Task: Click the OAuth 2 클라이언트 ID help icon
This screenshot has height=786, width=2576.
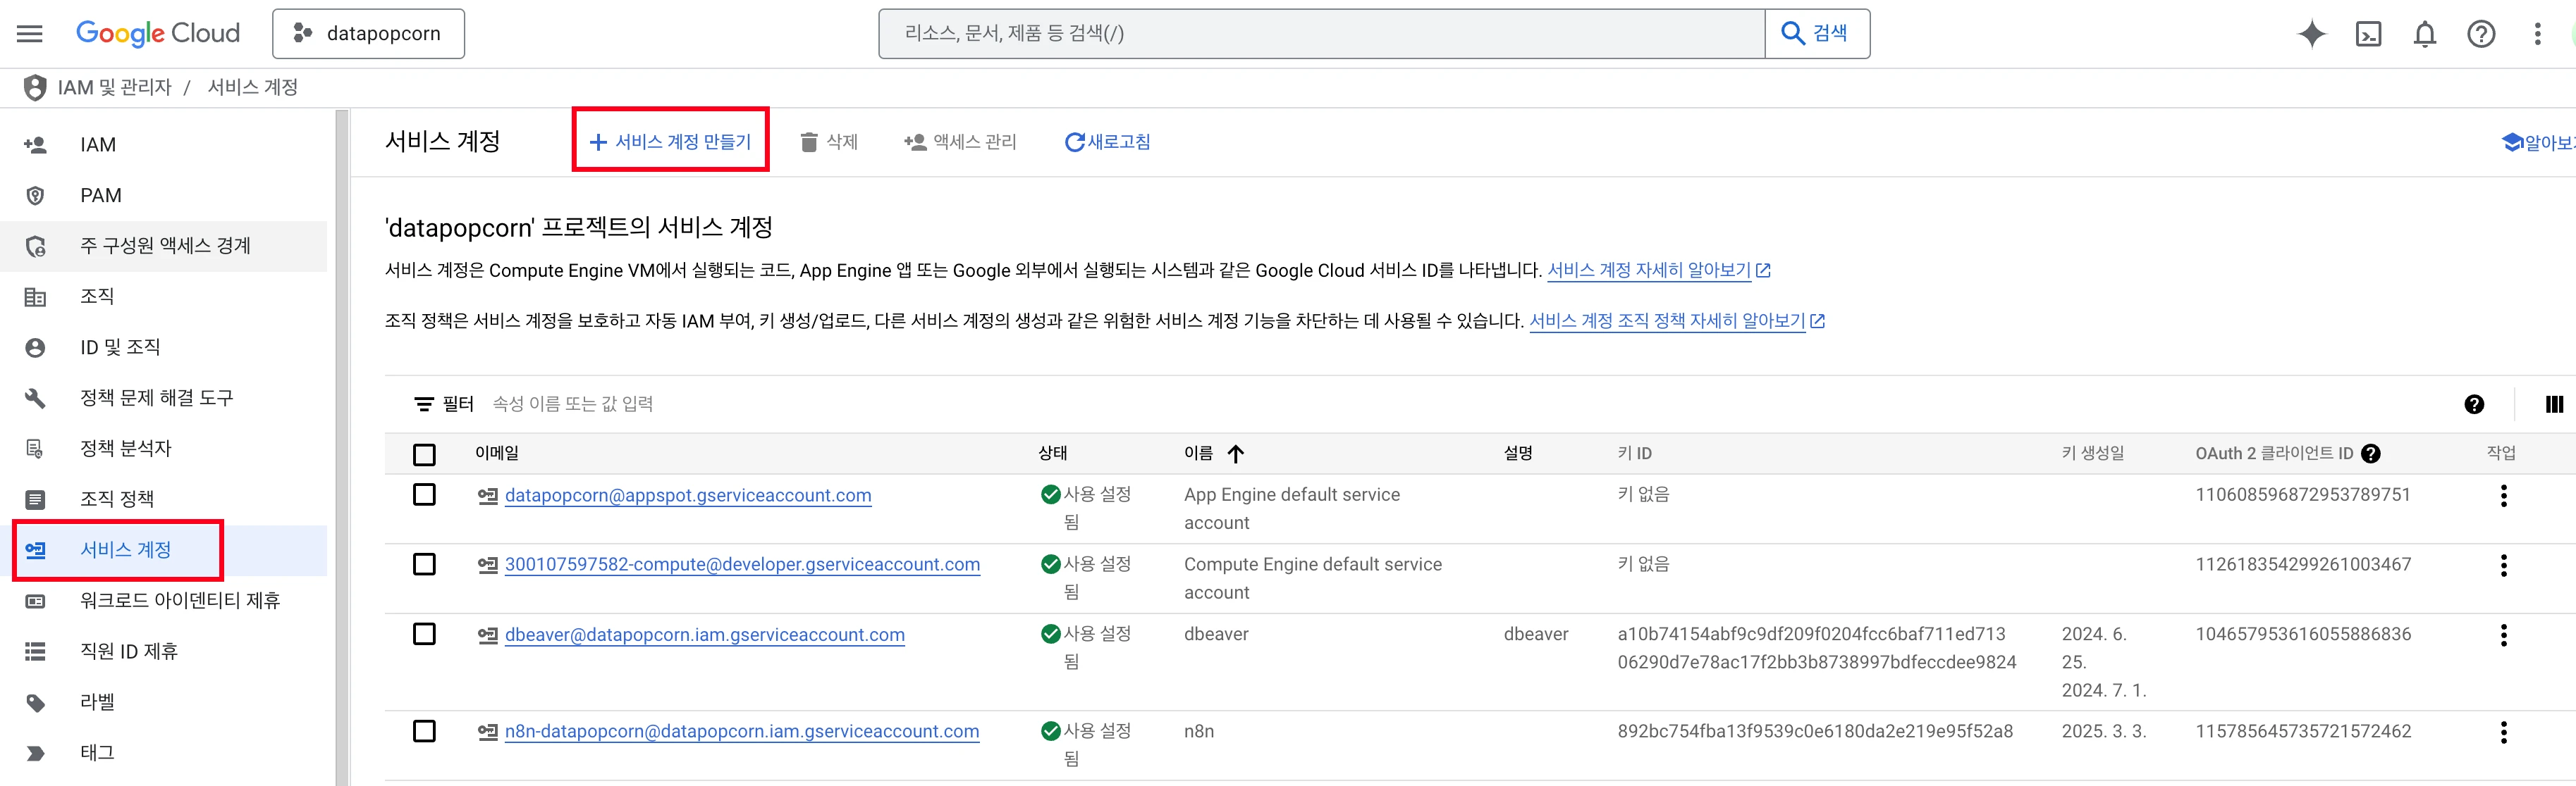Action: click(x=2370, y=454)
